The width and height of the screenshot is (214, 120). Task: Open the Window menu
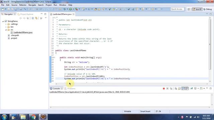click(63, 5)
